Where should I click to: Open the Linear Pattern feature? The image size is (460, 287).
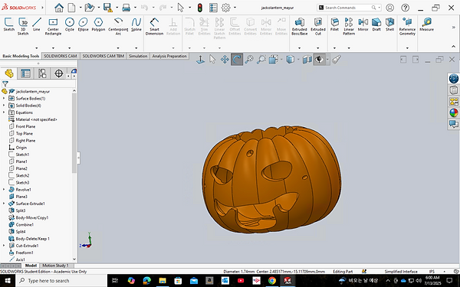pyautogui.click(x=349, y=26)
